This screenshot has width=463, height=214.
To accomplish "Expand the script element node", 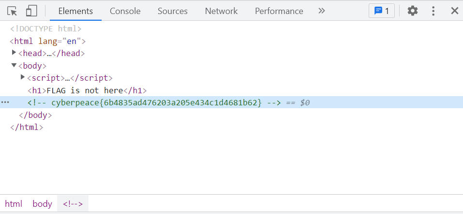I will pos(23,78).
